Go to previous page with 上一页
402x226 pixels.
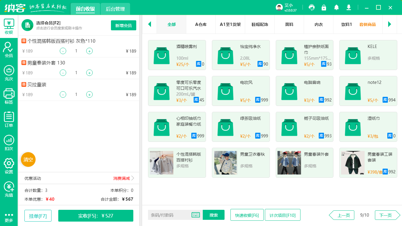pyautogui.click(x=341, y=215)
